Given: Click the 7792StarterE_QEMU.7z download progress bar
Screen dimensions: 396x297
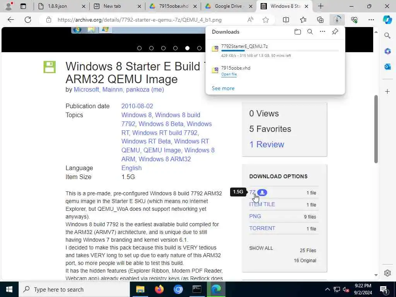Looking at the screenshot, I should [x=280, y=51].
